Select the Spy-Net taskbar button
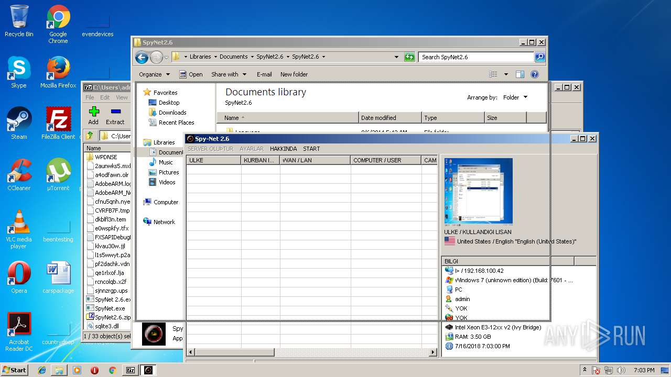The image size is (671, 377). click(x=148, y=370)
